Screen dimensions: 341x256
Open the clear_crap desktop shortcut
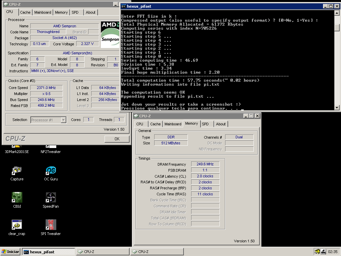coord(17,228)
